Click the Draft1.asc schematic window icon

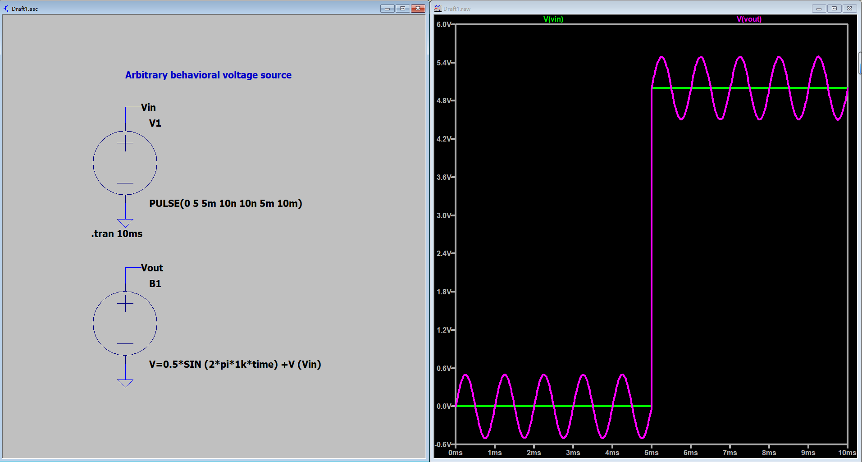6,9
